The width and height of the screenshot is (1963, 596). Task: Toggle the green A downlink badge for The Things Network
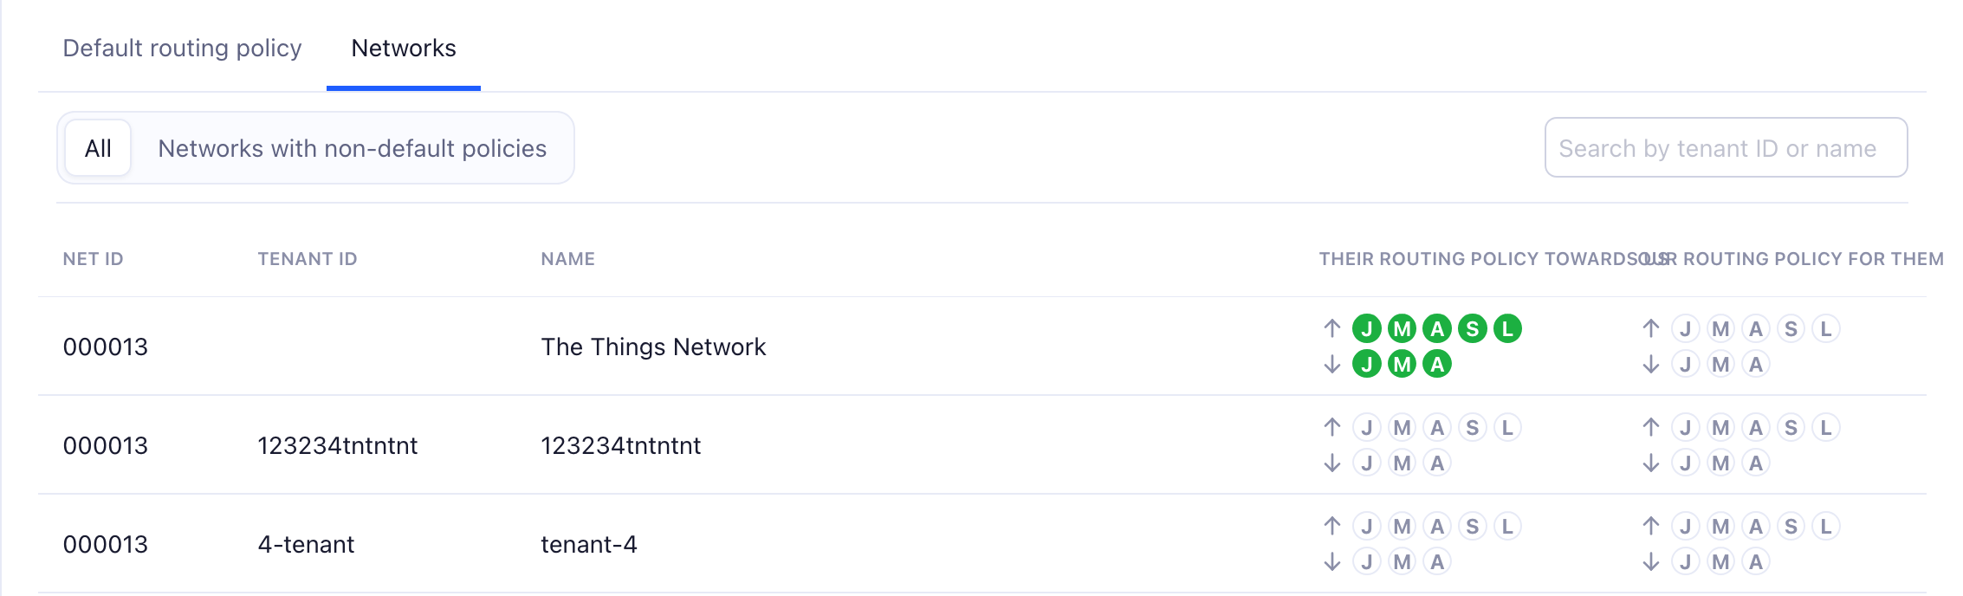pos(1436,364)
